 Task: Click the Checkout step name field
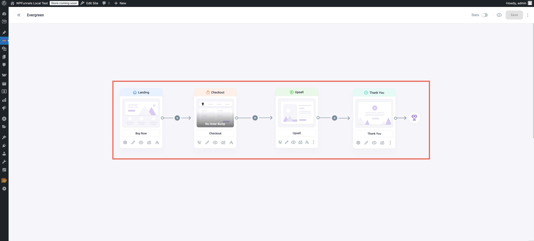click(215, 133)
